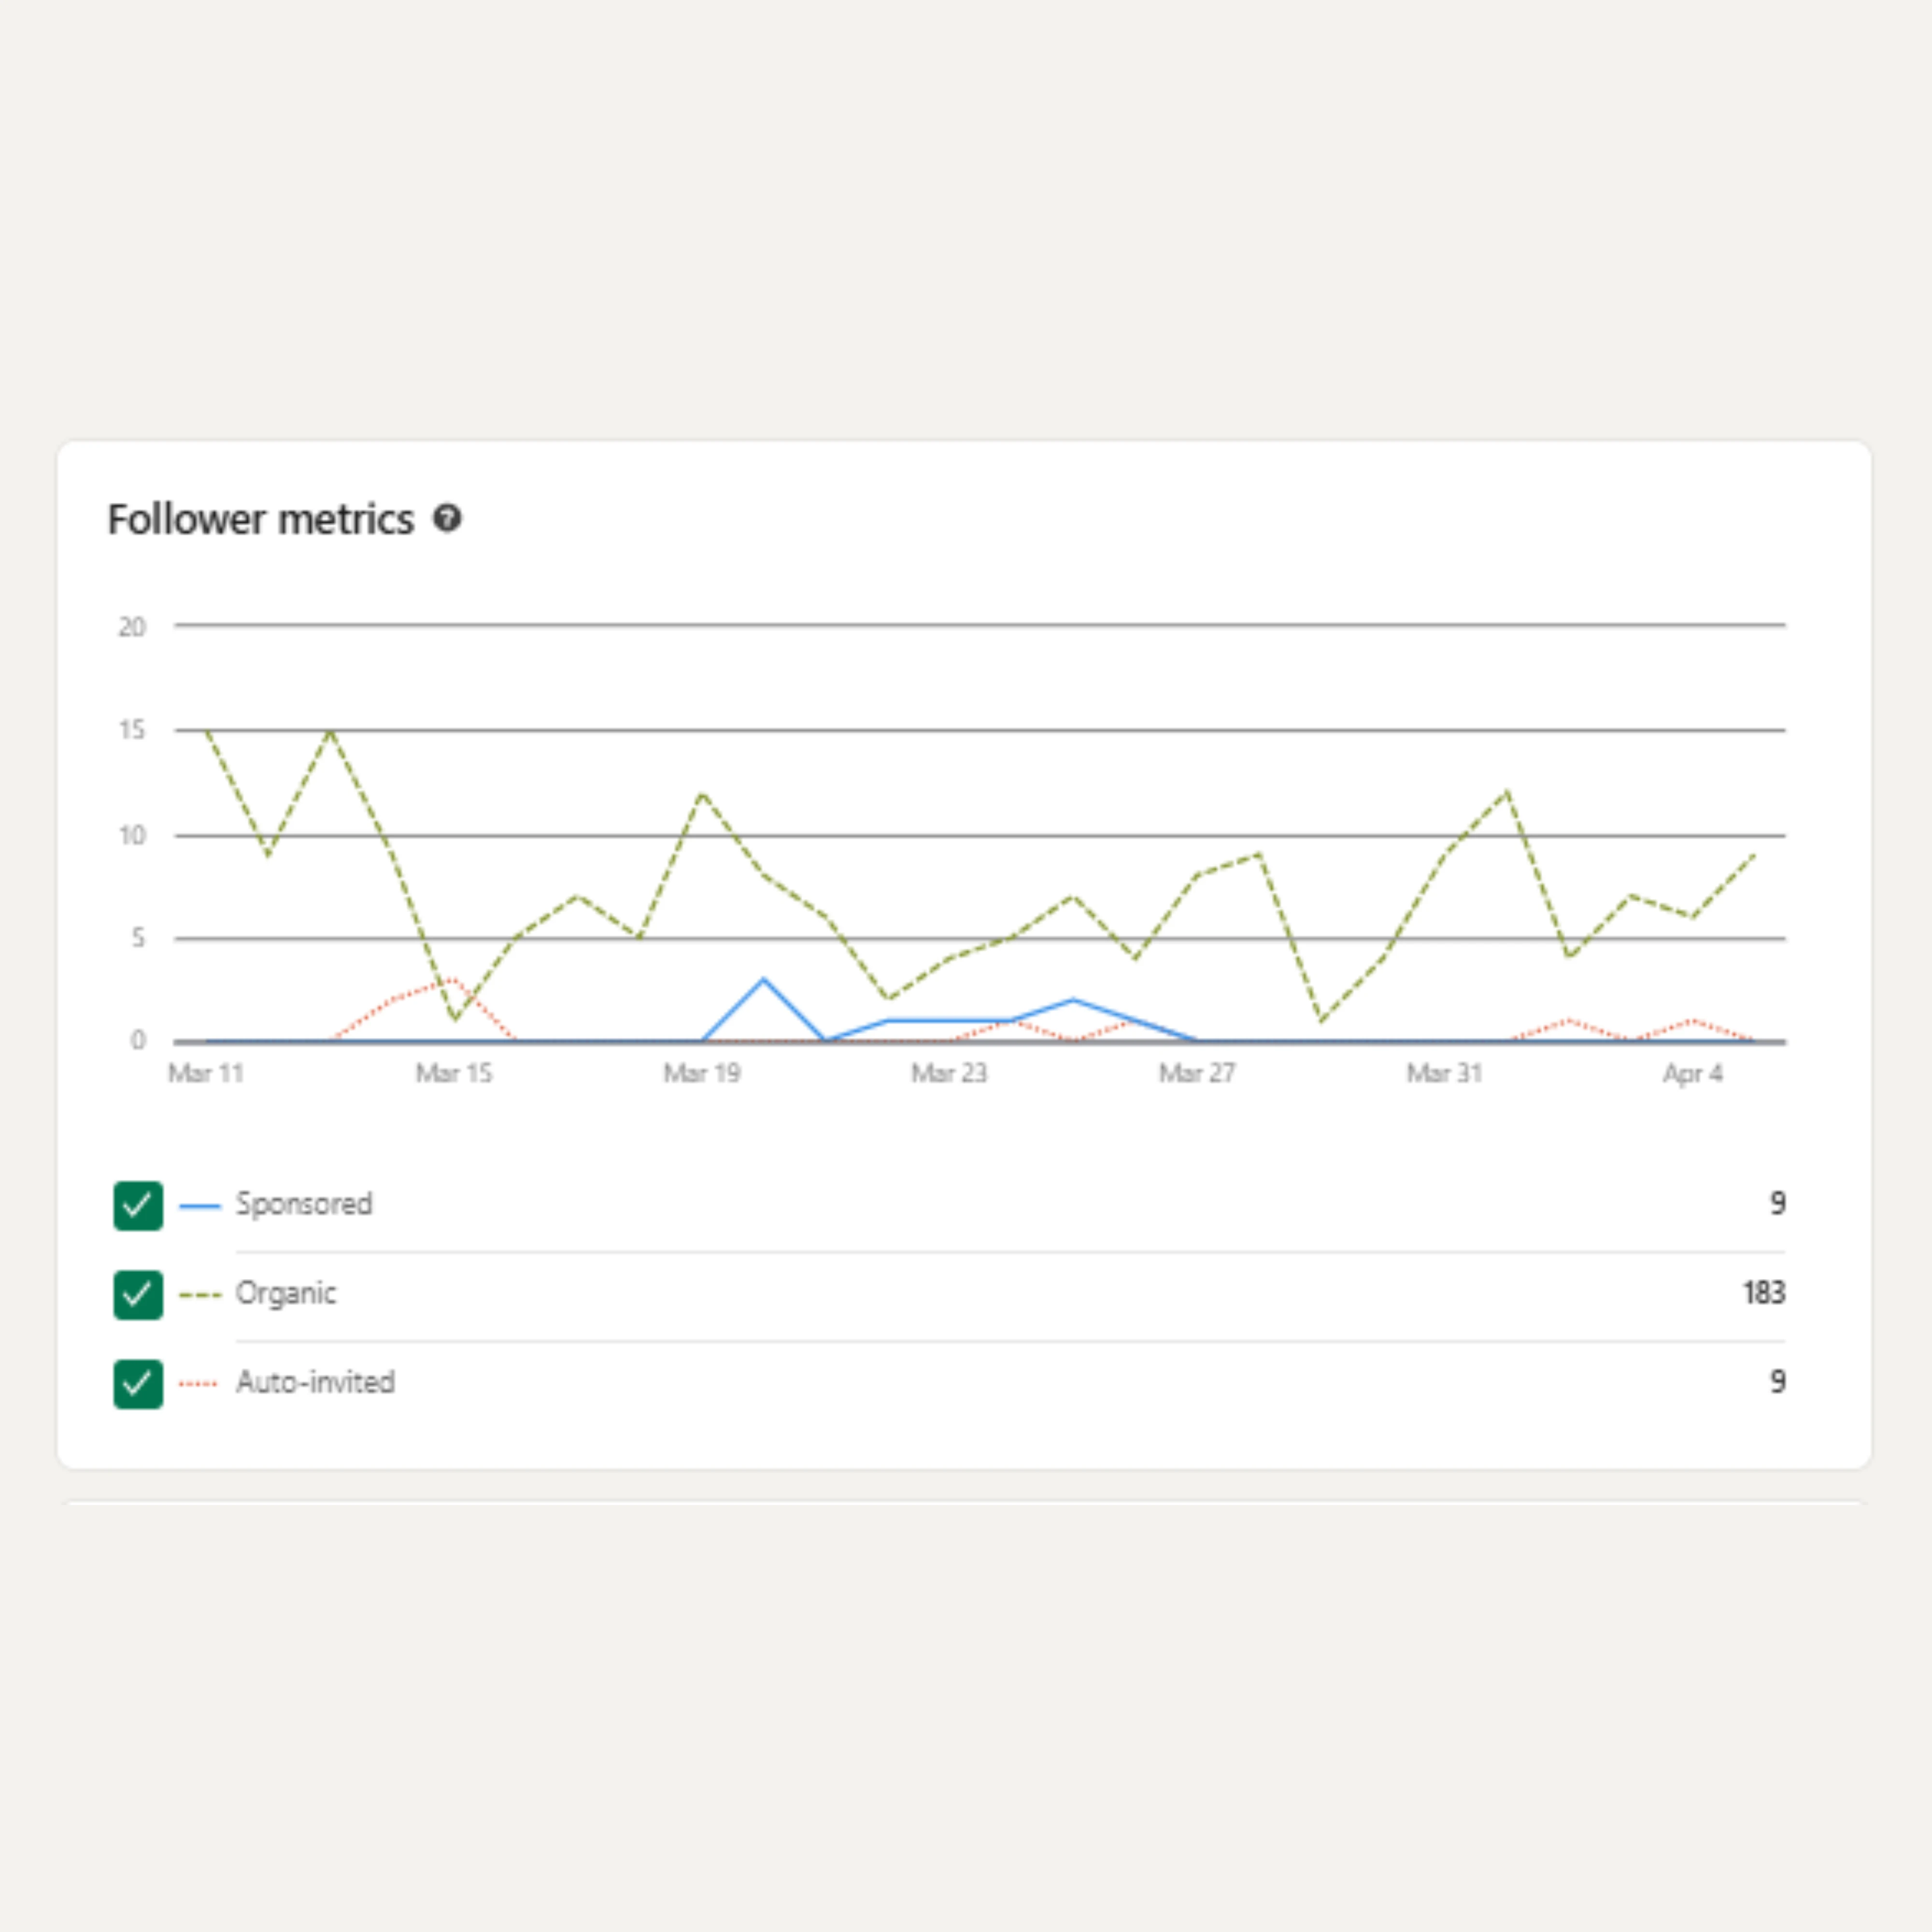The height and width of the screenshot is (1932, 1932).
Task: Click the Follower metrics heading
Action: (x=260, y=519)
